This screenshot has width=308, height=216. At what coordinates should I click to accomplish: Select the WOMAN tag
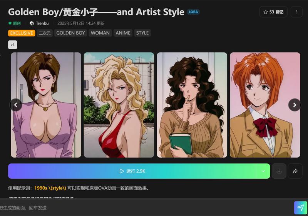coord(100,33)
